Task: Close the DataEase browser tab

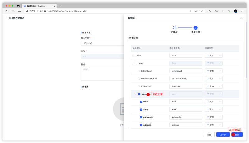Action: (x=54, y=6)
